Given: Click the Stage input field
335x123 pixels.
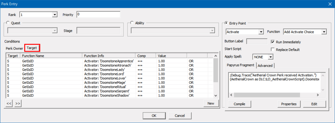Looking at the screenshot, I should pyautogui.click(x=98, y=31).
